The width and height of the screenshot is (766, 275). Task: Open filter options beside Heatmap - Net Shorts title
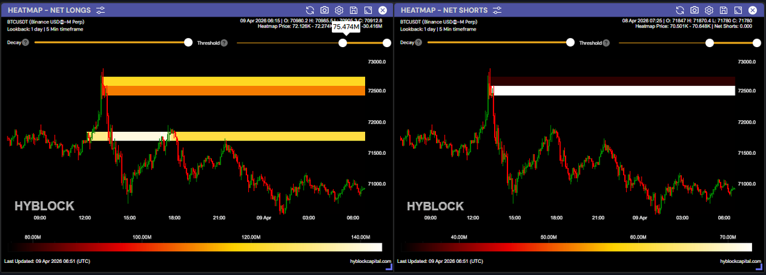click(497, 10)
